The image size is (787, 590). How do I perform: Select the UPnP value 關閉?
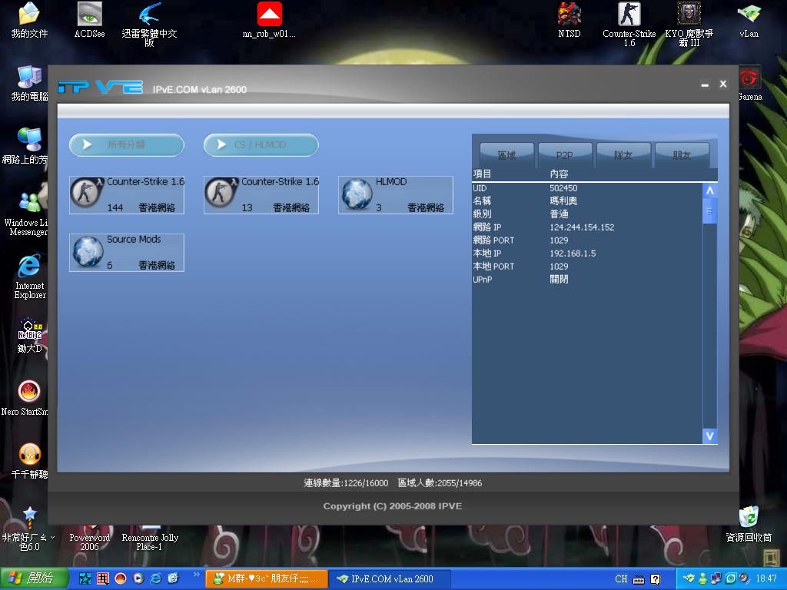560,280
